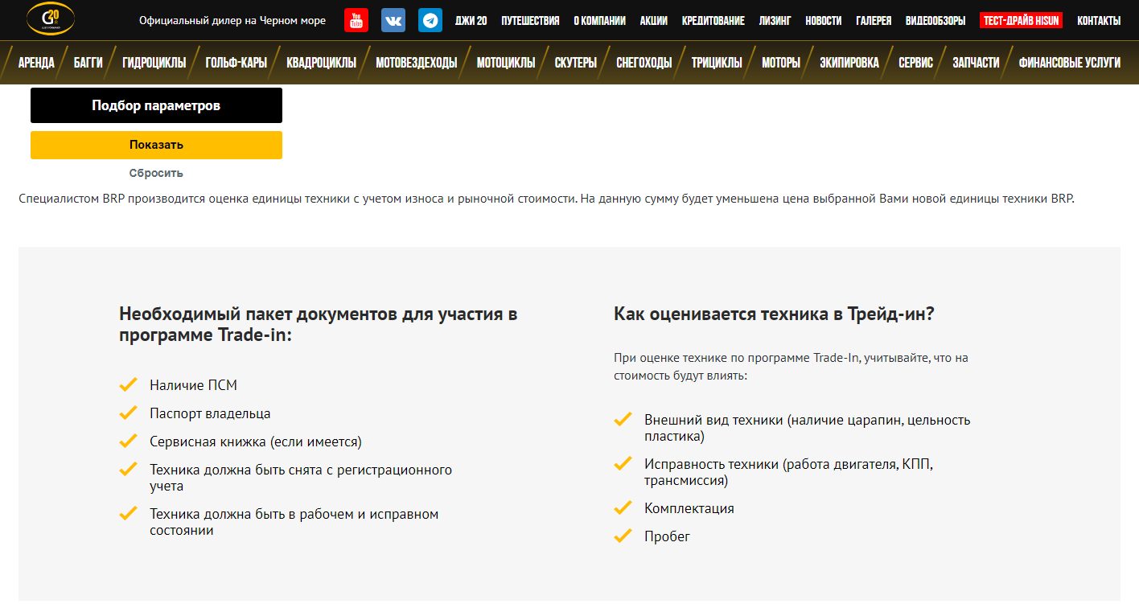
Task: Click the Комплектация list item
Action: pos(689,508)
